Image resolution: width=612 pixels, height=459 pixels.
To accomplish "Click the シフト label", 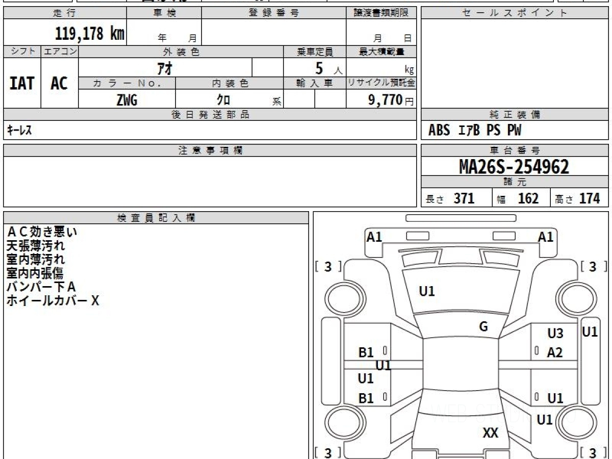I will click(22, 52).
